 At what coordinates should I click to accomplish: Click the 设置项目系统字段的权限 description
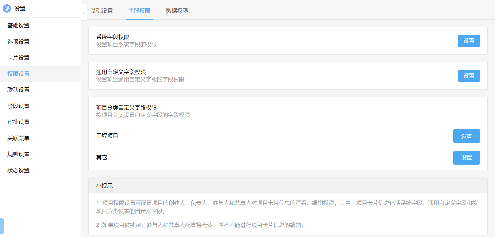[126, 44]
